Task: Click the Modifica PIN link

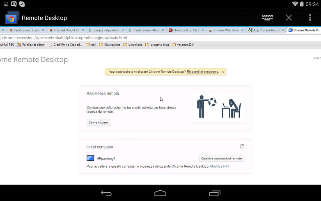Action: point(219,166)
